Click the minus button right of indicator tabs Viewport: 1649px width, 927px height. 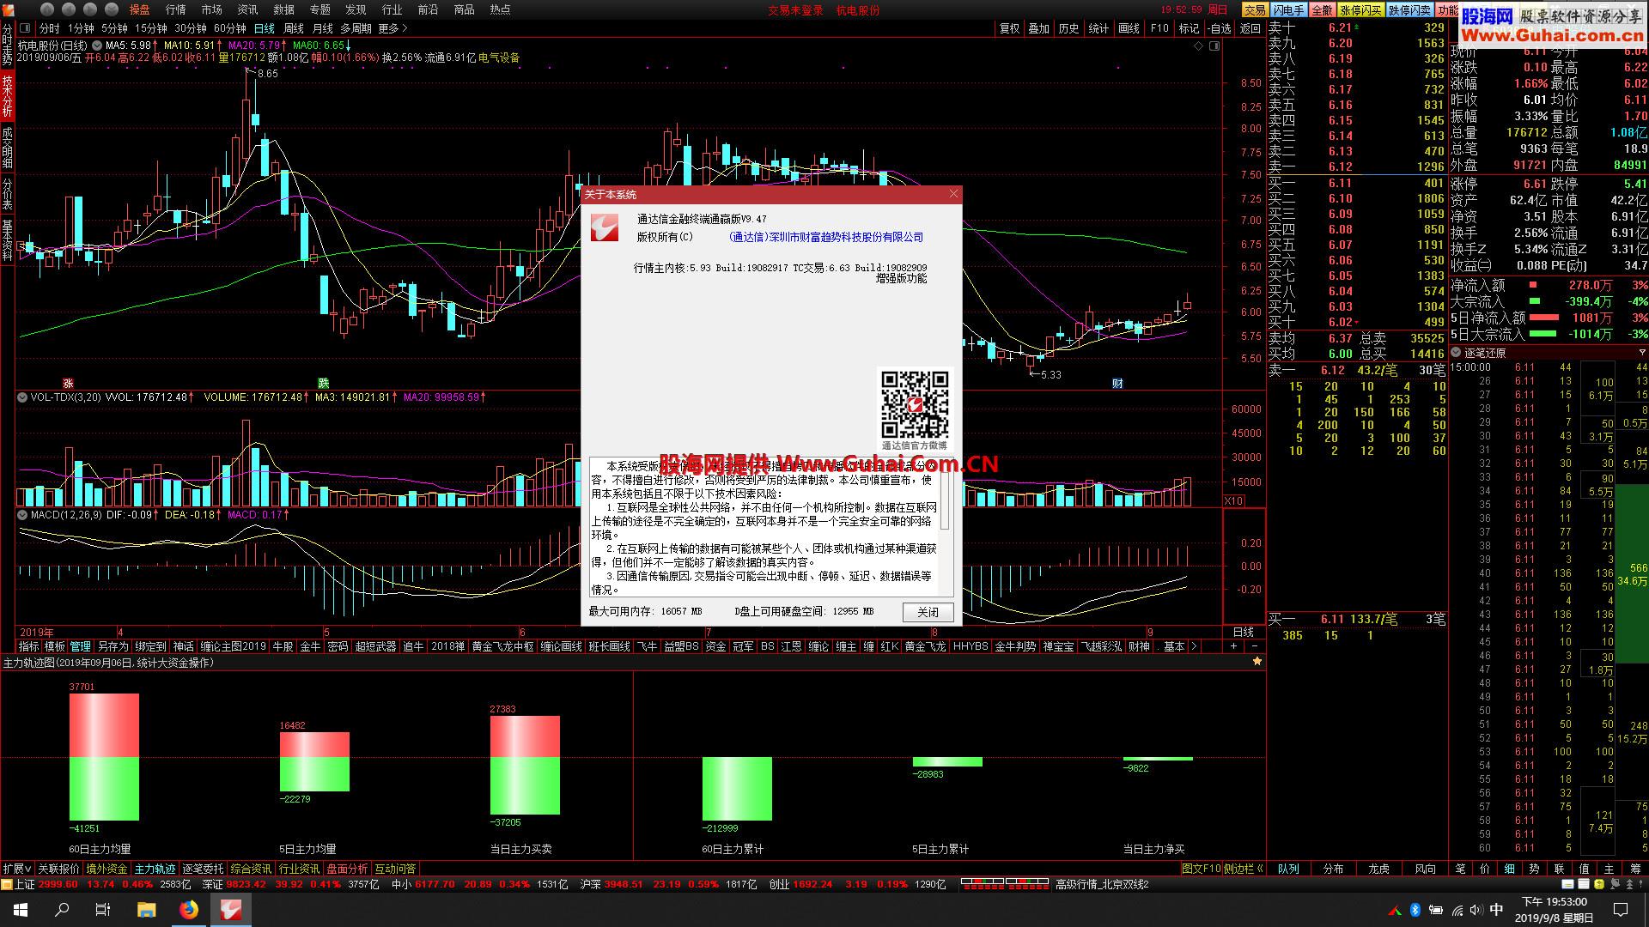point(1254,646)
